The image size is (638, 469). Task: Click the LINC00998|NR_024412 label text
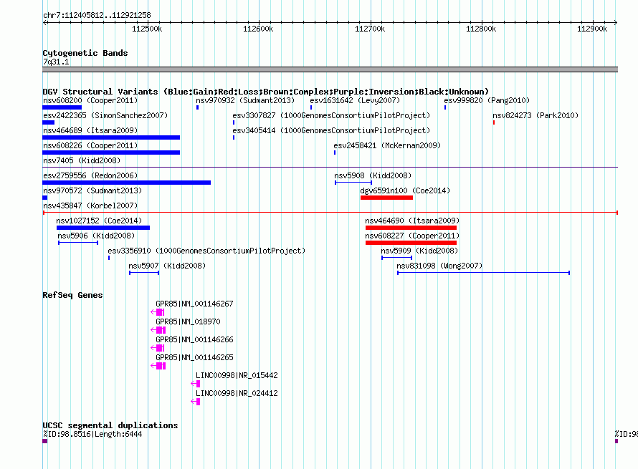pyautogui.click(x=237, y=393)
